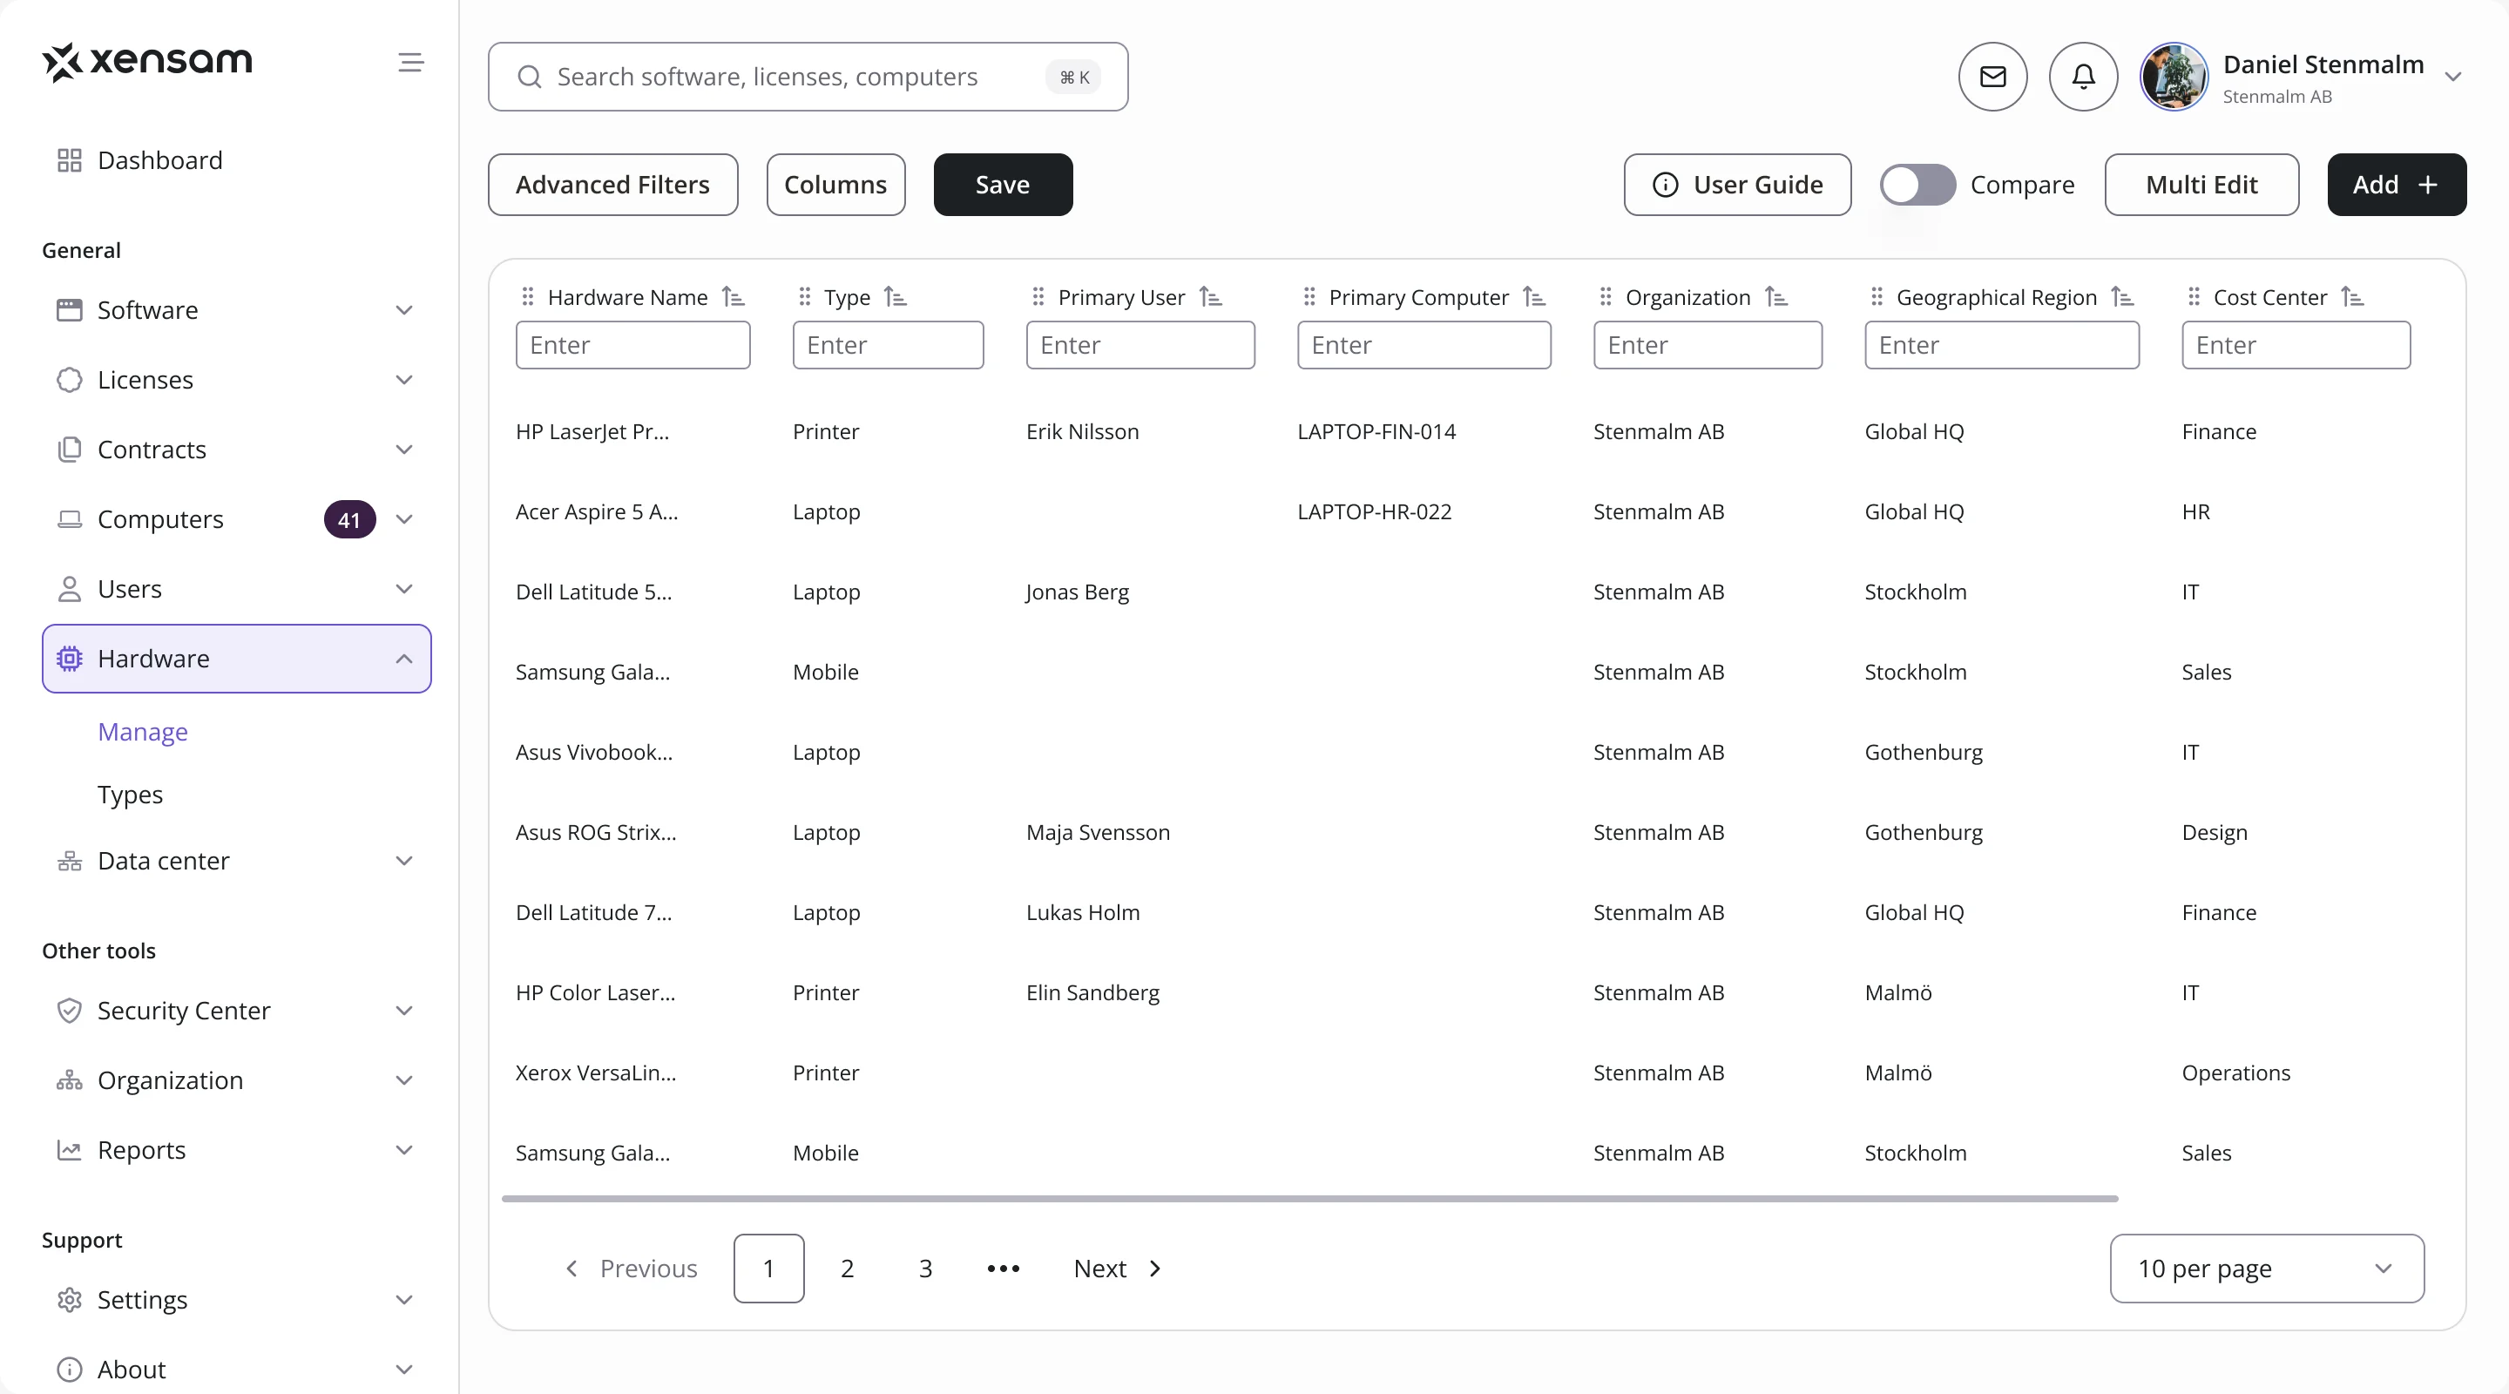
Task: Click the Multi Edit button
Action: (2201, 184)
